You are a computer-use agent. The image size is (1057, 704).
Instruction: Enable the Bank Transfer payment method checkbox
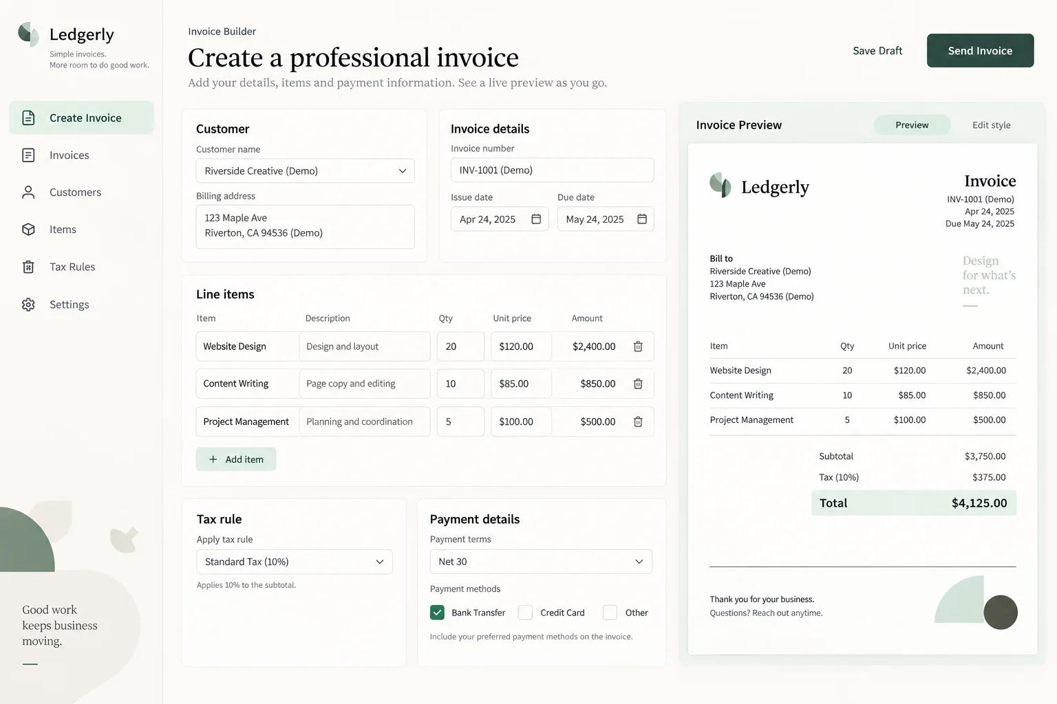coord(437,613)
